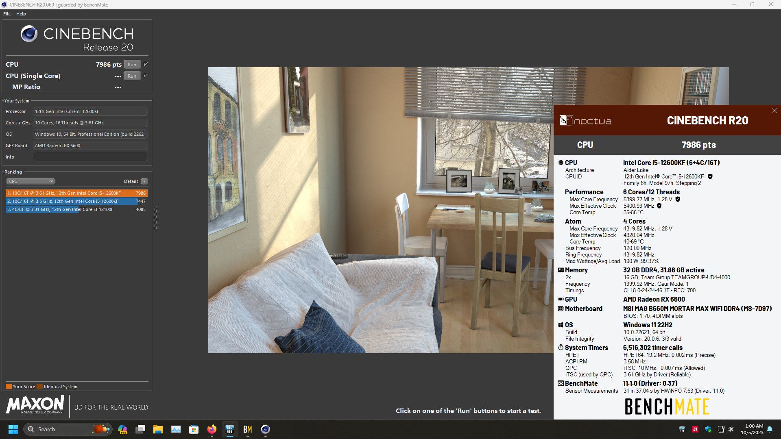Click the CPUID verified shield icon
Image resolution: width=781 pixels, height=439 pixels.
point(710,177)
